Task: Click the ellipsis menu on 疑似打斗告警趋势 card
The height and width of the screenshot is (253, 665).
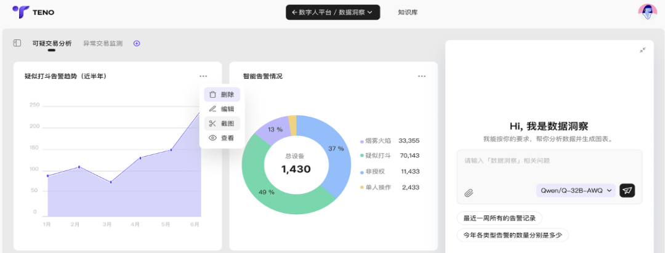Action: [x=203, y=76]
